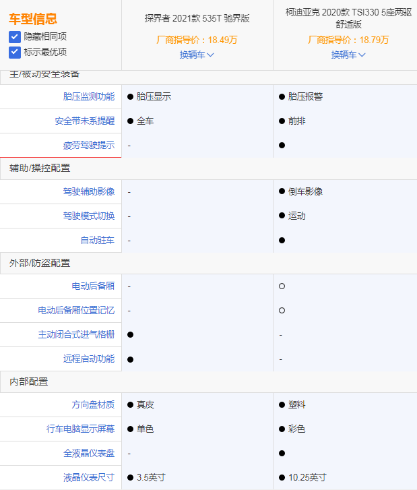
Task: Open the 电动后备厢 parameter link
Action: pyautogui.click(x=93, y=286)
